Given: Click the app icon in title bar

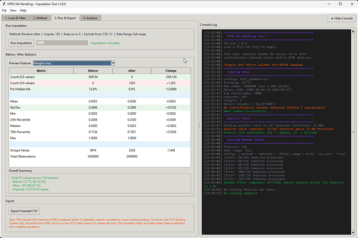Looking at the screenshot, I should (x=5, y=4).
